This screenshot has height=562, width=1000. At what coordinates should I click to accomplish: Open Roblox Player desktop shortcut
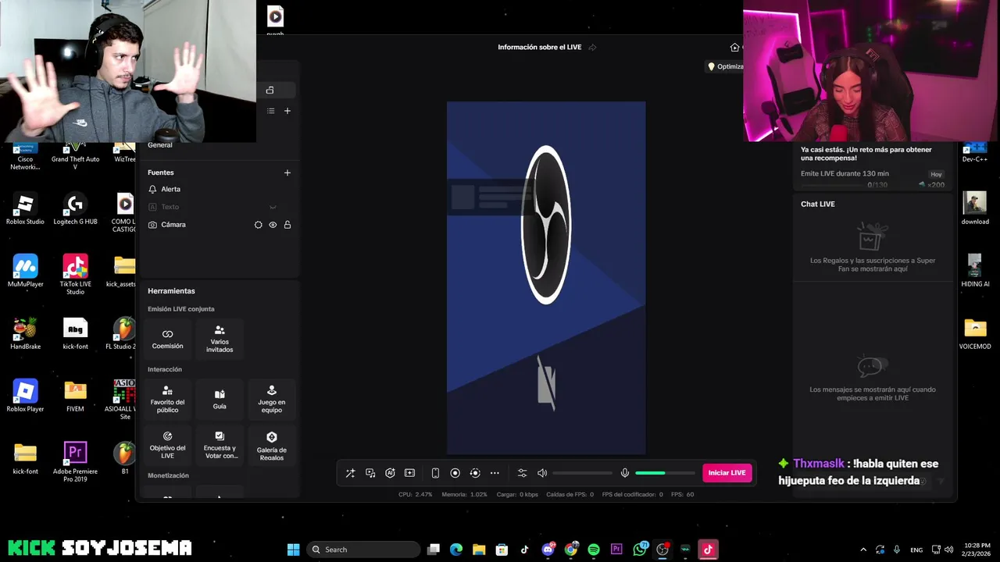click(25, 396)
